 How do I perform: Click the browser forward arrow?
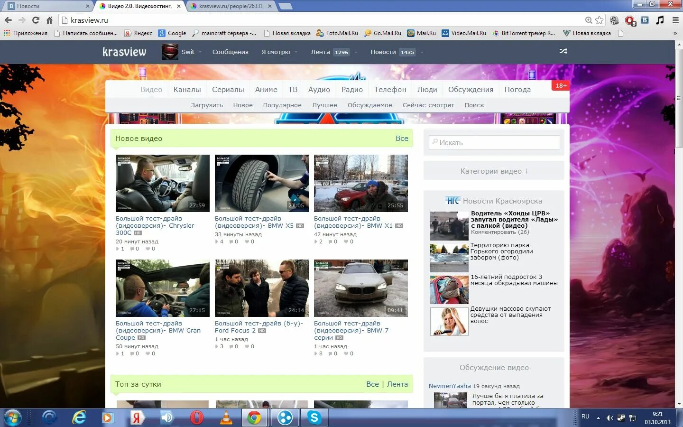22,20
